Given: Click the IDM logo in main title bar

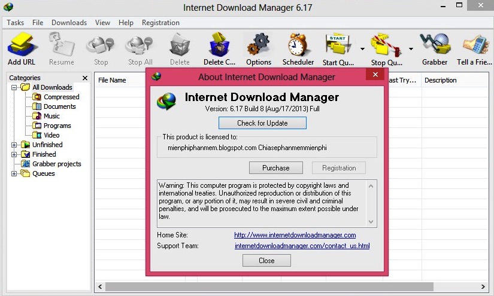Looking at the screenshot, I should click(x=8, y=7).
